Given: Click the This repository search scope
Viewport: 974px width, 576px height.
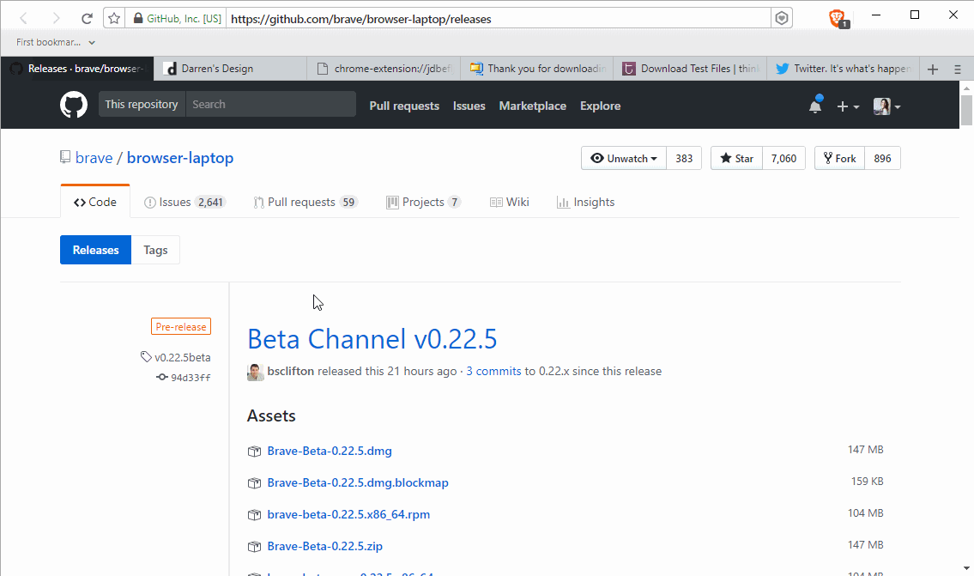Looking at the screenshot, I should (x=142, y=105).
